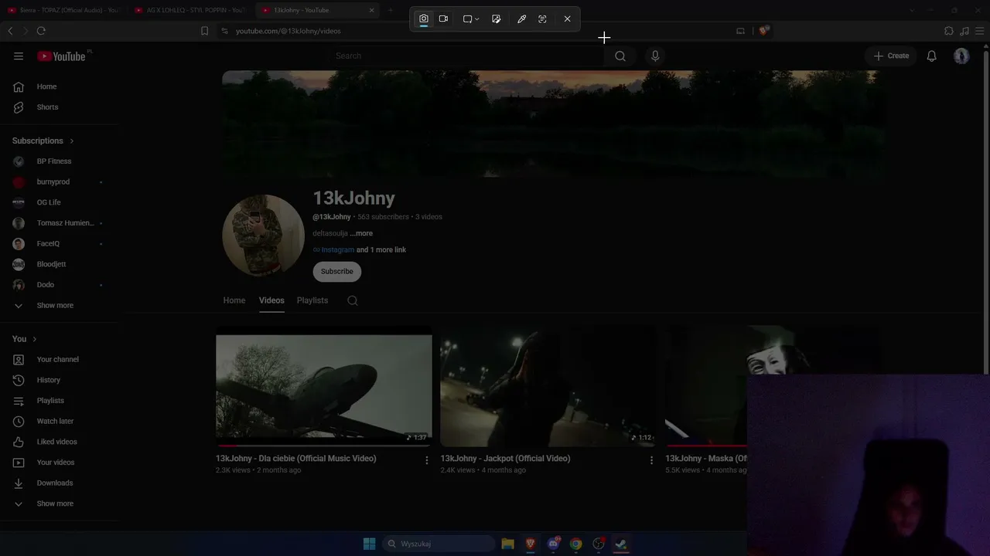Click the color picker pen icon in snipping toolbar

521,19
